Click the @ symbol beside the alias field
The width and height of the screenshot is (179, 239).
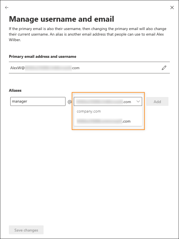tap(70, 102)
